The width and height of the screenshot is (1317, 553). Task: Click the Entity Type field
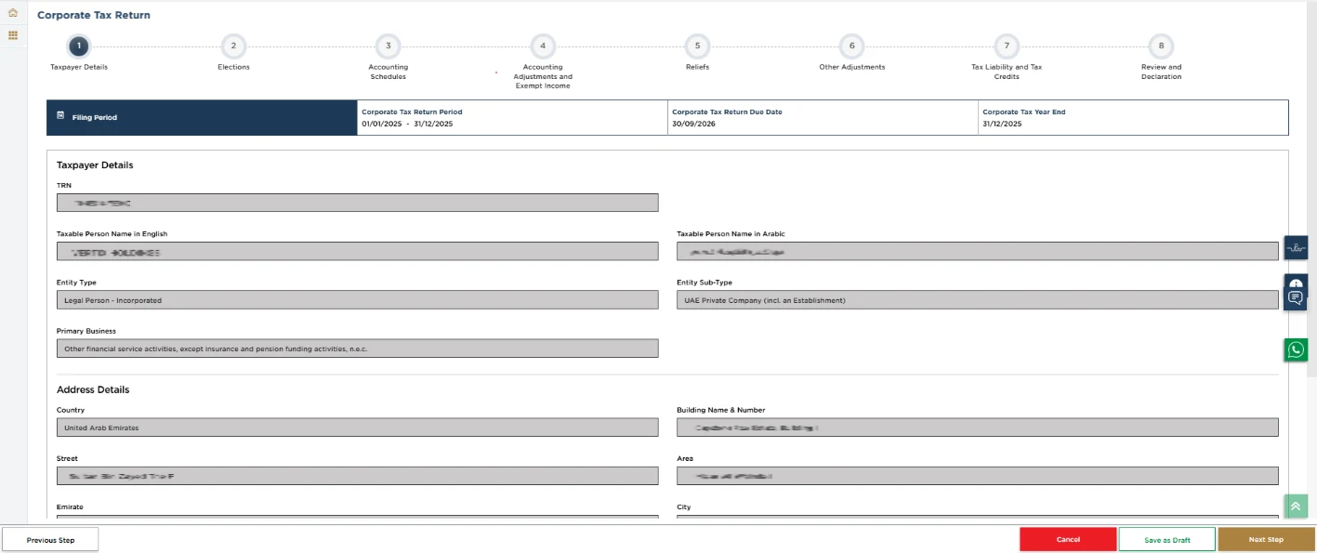(x=358, y=299)
